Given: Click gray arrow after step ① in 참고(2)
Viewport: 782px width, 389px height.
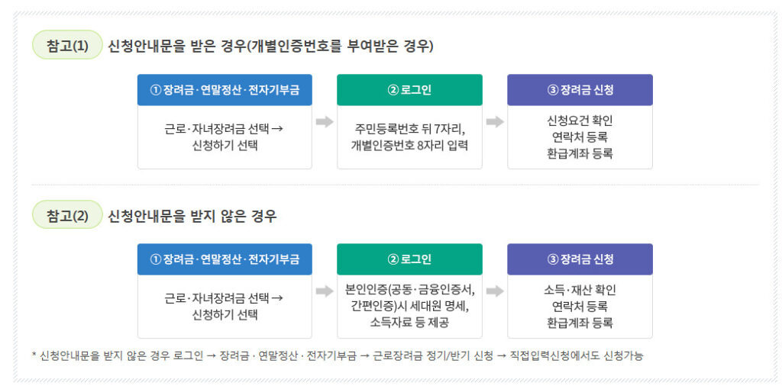Looking at the screenshot, I should coord(325,291).
